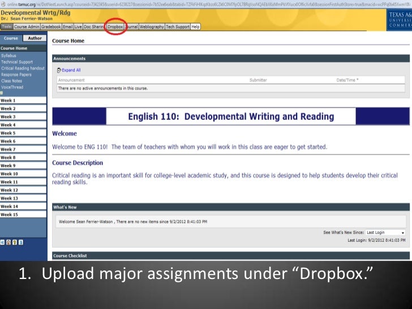Screen dimensions: 412x309
Task: Open the Response Papers link
Action: (16, 75)
